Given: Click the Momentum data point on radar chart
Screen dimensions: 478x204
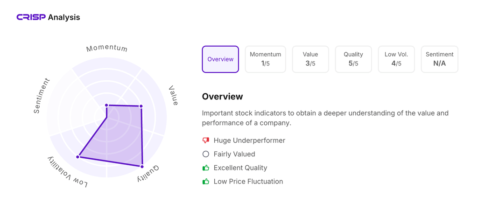Looking at the screenshot, I should pos(107,106).
